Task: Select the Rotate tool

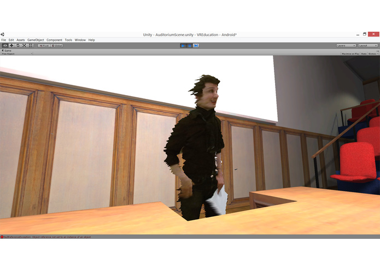Action: (18, 45)
